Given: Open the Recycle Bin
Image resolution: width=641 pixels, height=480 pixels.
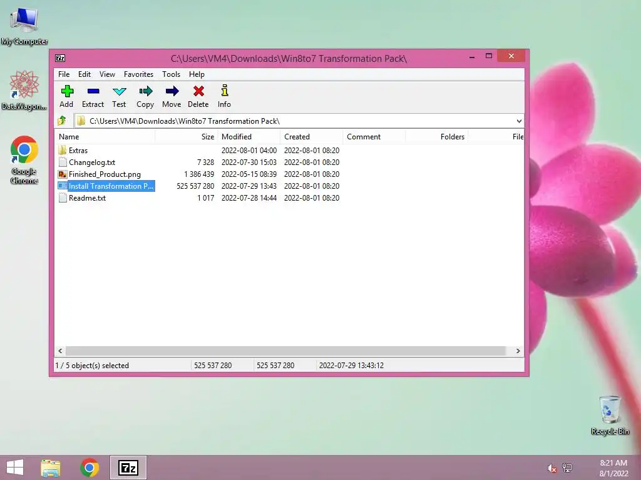Looking at the screenshot, I should coord(610,415).
